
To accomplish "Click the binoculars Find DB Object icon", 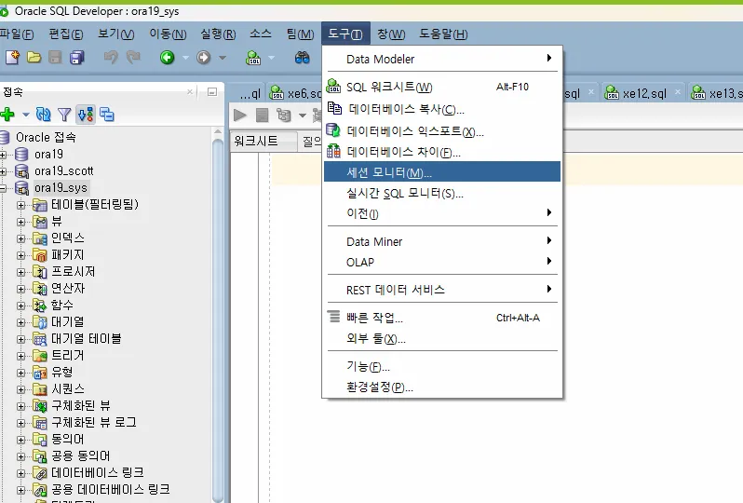I will [x=303, y=58].
